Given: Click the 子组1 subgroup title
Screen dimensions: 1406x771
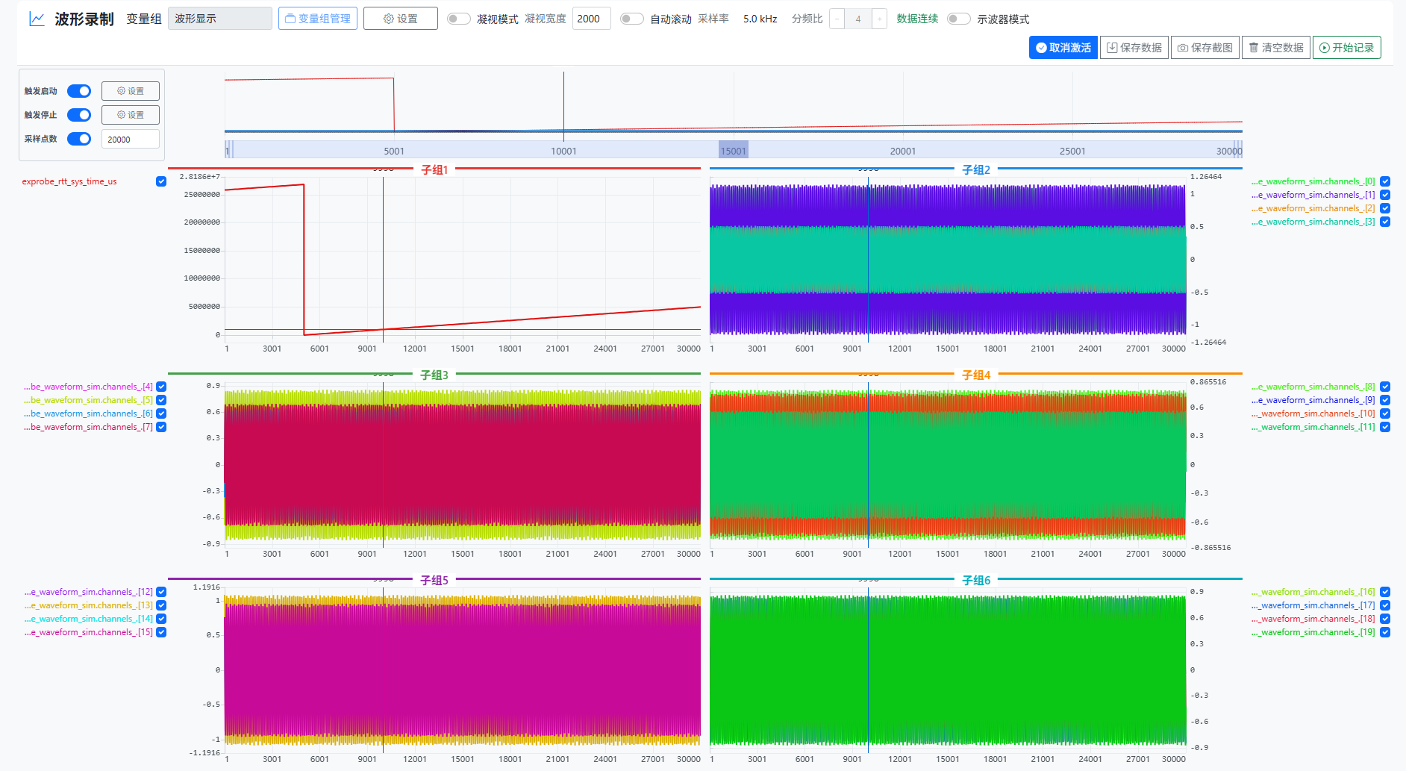Looking at the screenshot, I should point(434,170).
